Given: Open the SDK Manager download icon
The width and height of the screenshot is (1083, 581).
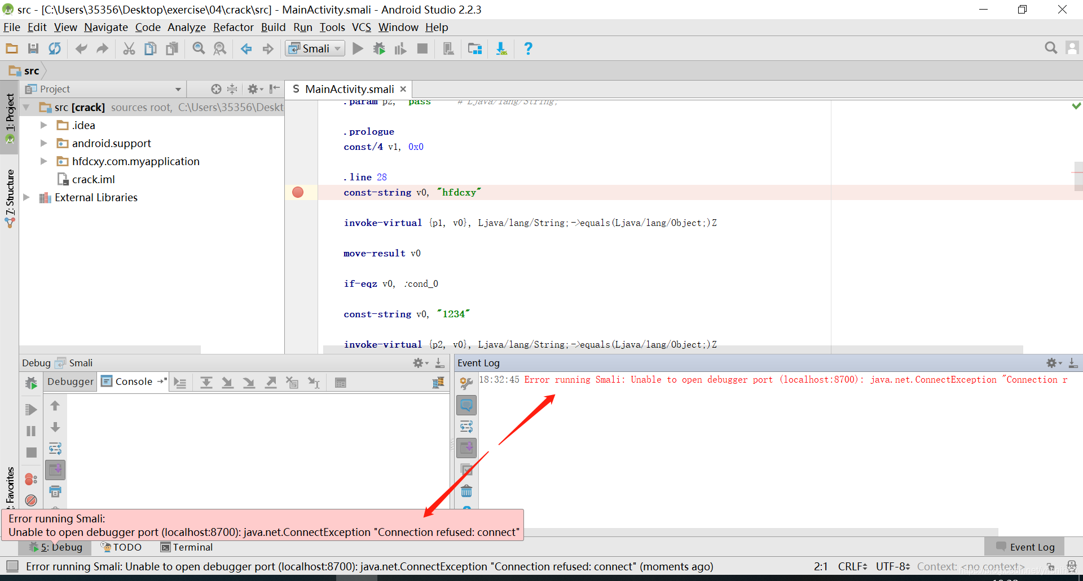Looking at the screenshot, I should [501, 49].
